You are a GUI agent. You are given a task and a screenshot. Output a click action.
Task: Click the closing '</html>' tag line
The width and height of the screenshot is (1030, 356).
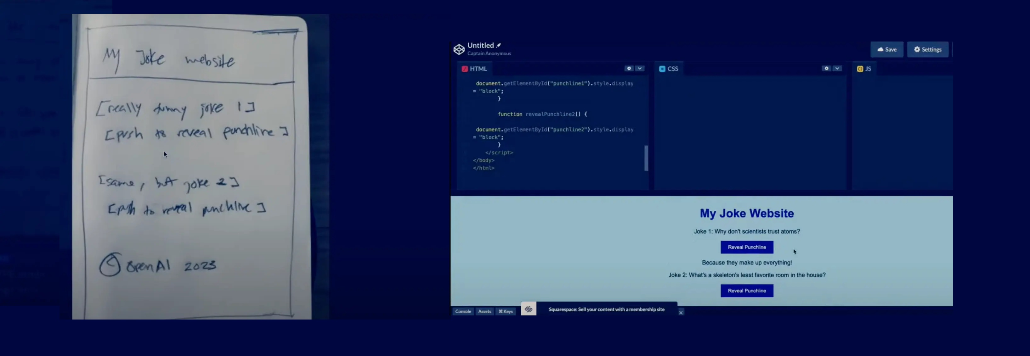click(x=484, y=168)
